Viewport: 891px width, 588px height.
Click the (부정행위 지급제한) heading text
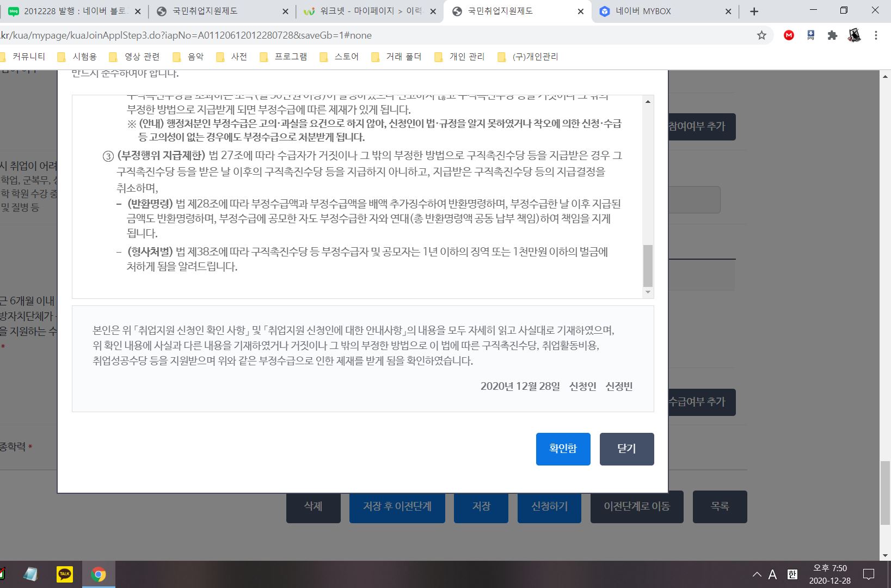tap(161, 156)
